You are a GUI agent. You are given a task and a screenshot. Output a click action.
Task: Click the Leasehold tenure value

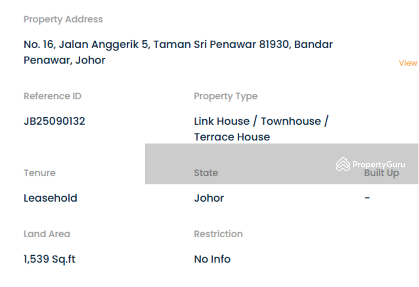coord(50,198)
